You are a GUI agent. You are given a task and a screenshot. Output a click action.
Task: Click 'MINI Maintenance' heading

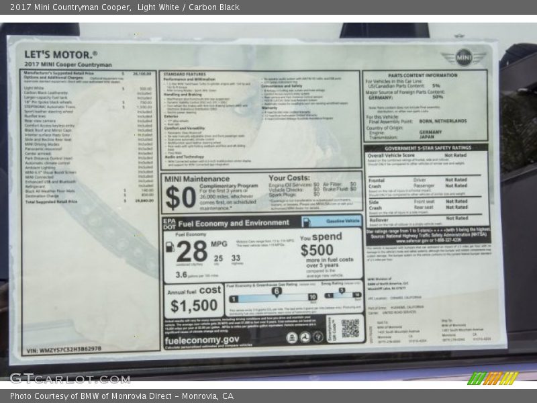197,179
